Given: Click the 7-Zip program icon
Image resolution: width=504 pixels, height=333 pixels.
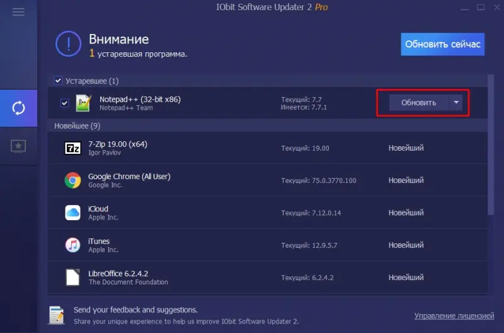Looking at the screenshot, I should (x=72, y=148).
